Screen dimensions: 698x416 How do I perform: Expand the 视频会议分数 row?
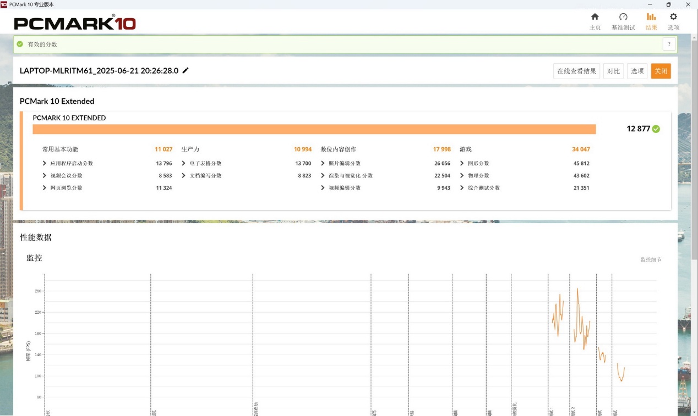(x=45, y=175)
